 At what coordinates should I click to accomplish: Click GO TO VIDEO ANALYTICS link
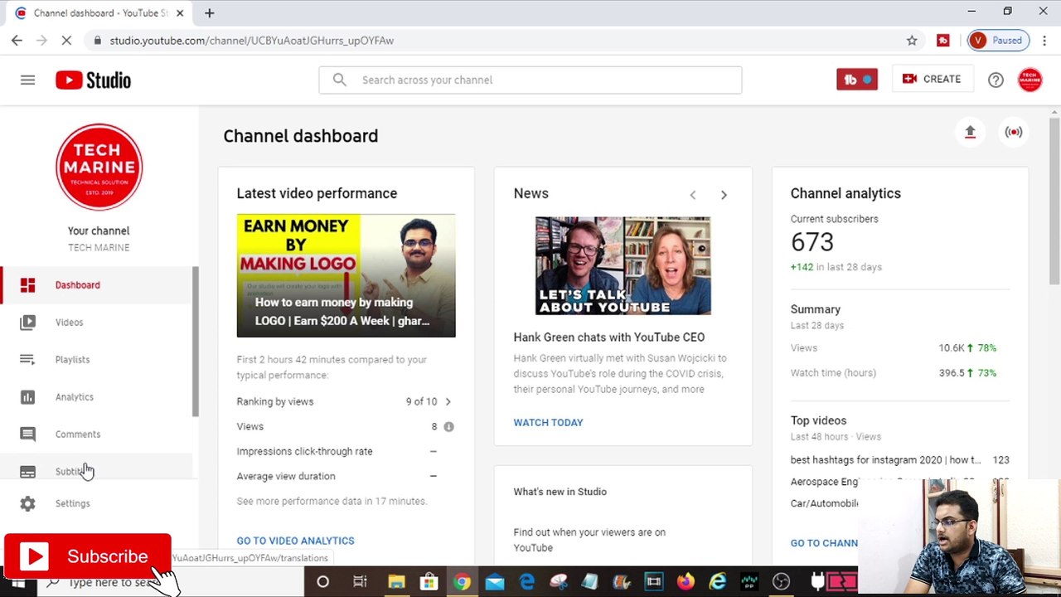click(x=295, y=541)
